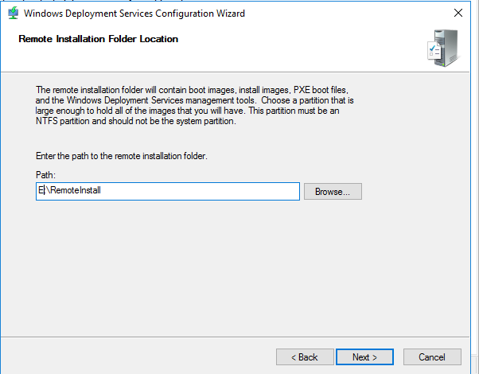Go to the previous step with Back
This screenshot has height=374, width=479.
tap(305, 356)
